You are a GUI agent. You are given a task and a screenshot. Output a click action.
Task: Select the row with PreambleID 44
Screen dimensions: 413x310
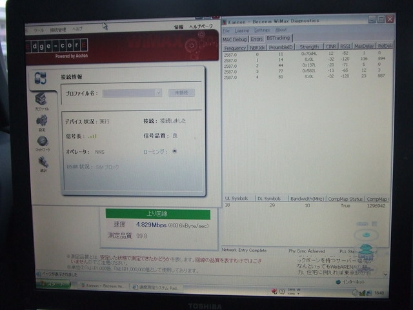coord(307,65)
